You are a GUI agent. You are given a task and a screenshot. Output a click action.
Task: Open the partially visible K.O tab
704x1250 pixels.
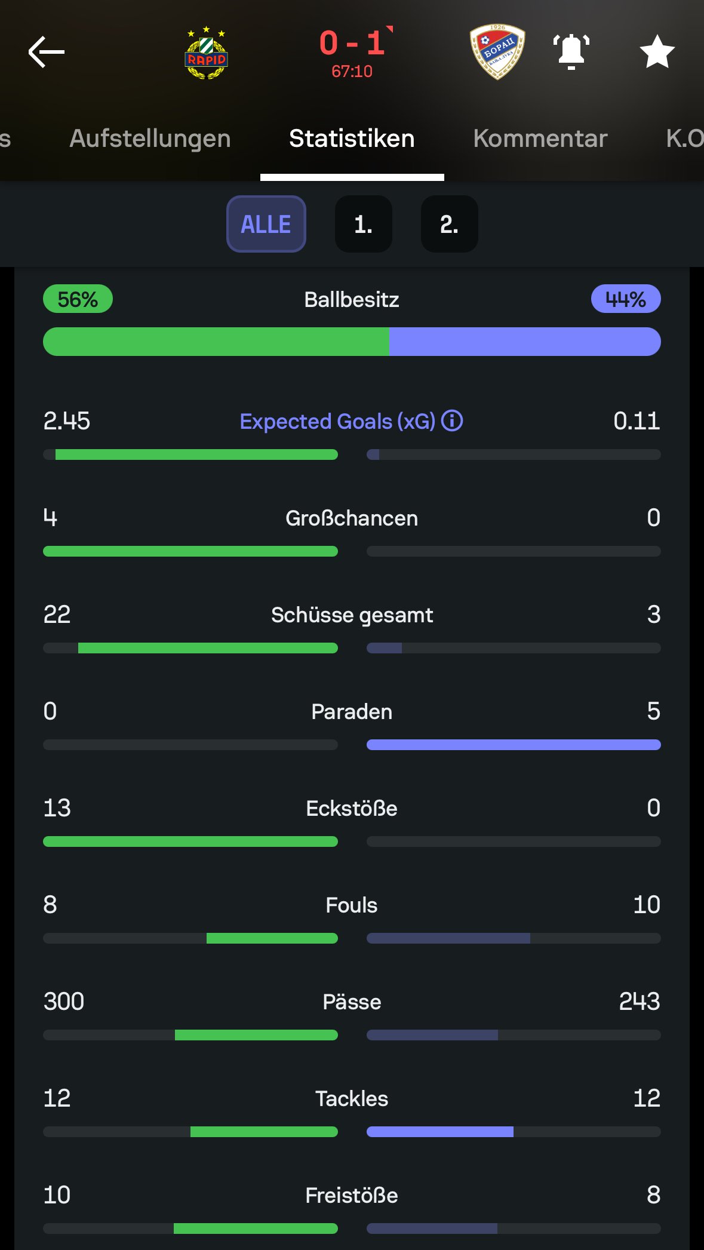tap(684, 139)
